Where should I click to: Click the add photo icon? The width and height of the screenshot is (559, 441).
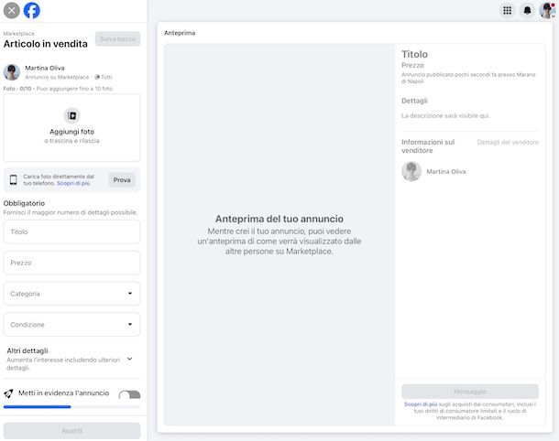pos(71,115)
